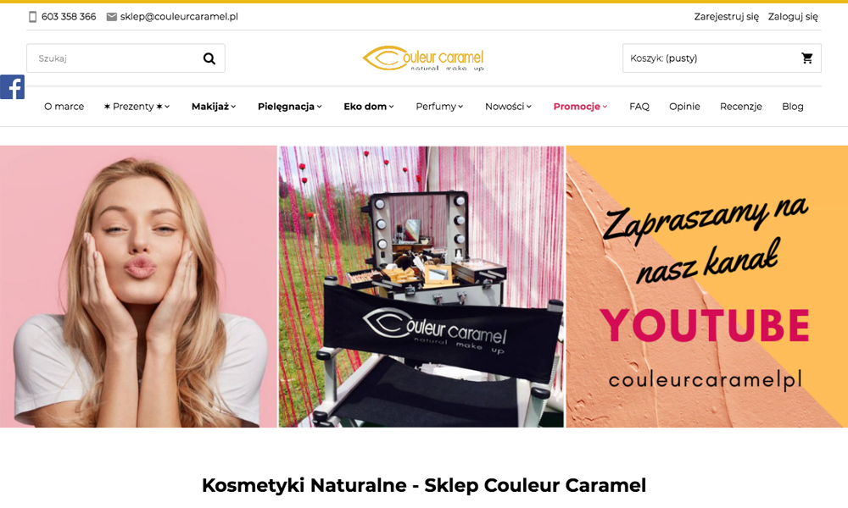Expand the Makijaż dropdown menu

pos(214,107)
